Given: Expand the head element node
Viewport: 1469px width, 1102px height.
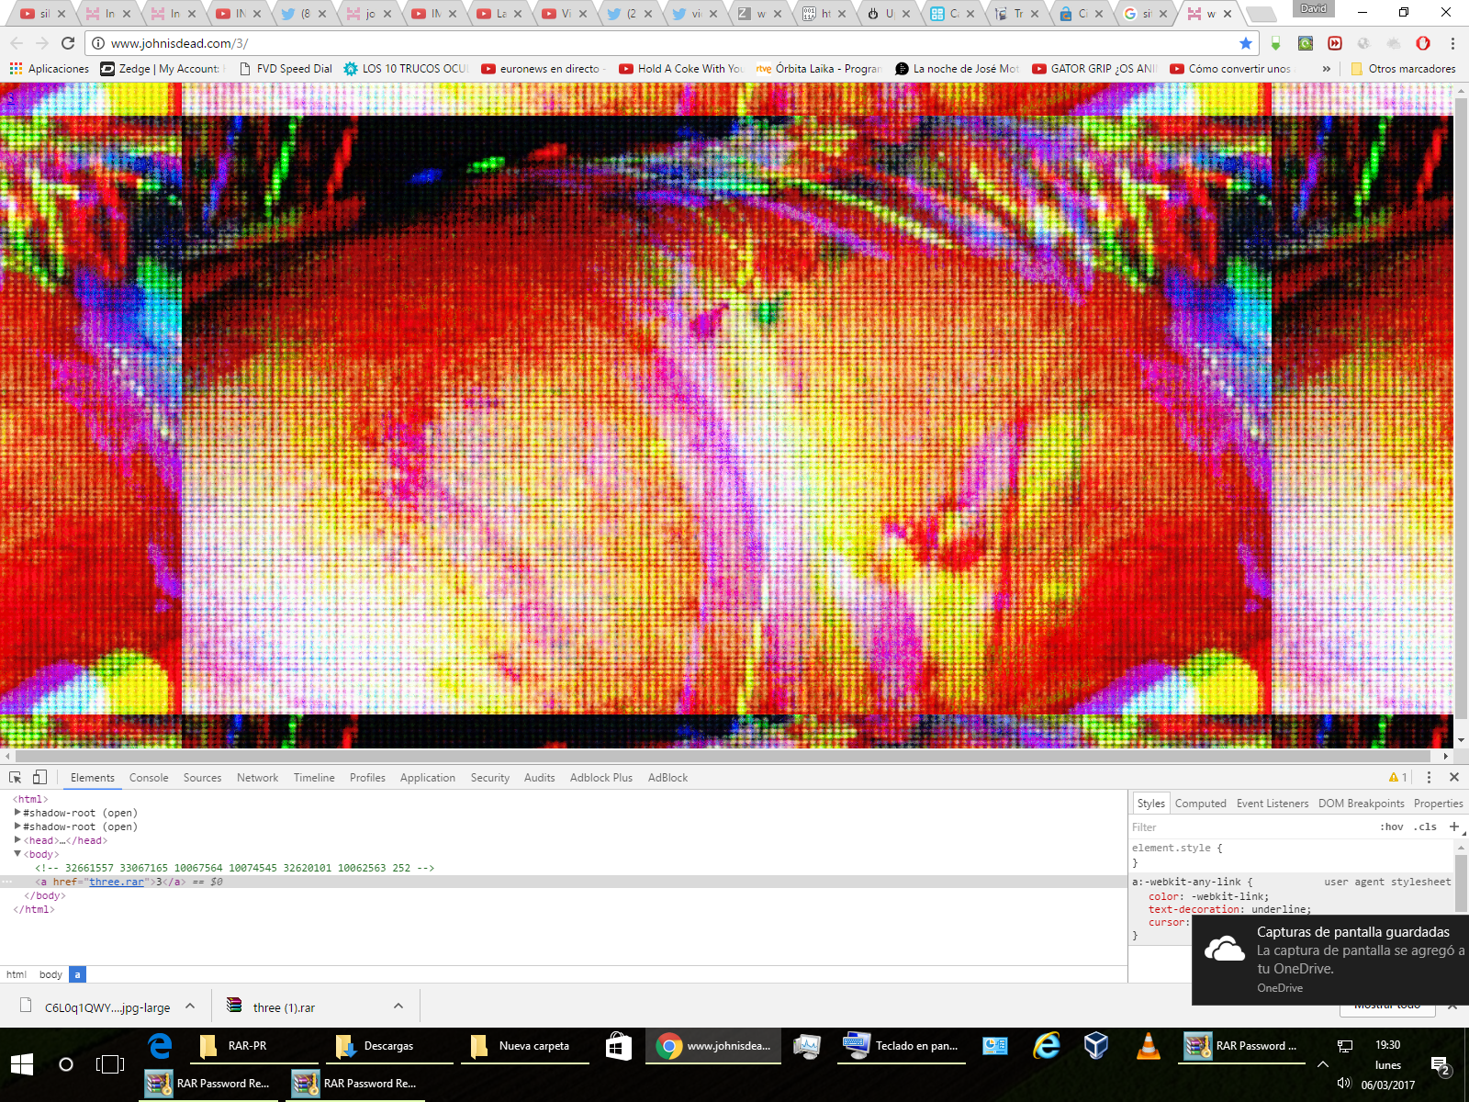Looking at the screenshot, I should 17,840.
